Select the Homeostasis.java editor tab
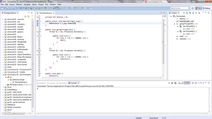 tap(46, 13)
